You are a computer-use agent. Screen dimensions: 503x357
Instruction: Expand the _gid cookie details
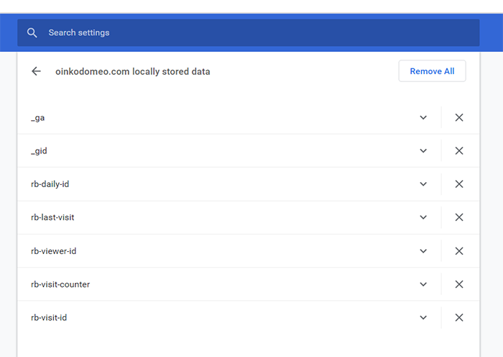[x=423, y=150]
